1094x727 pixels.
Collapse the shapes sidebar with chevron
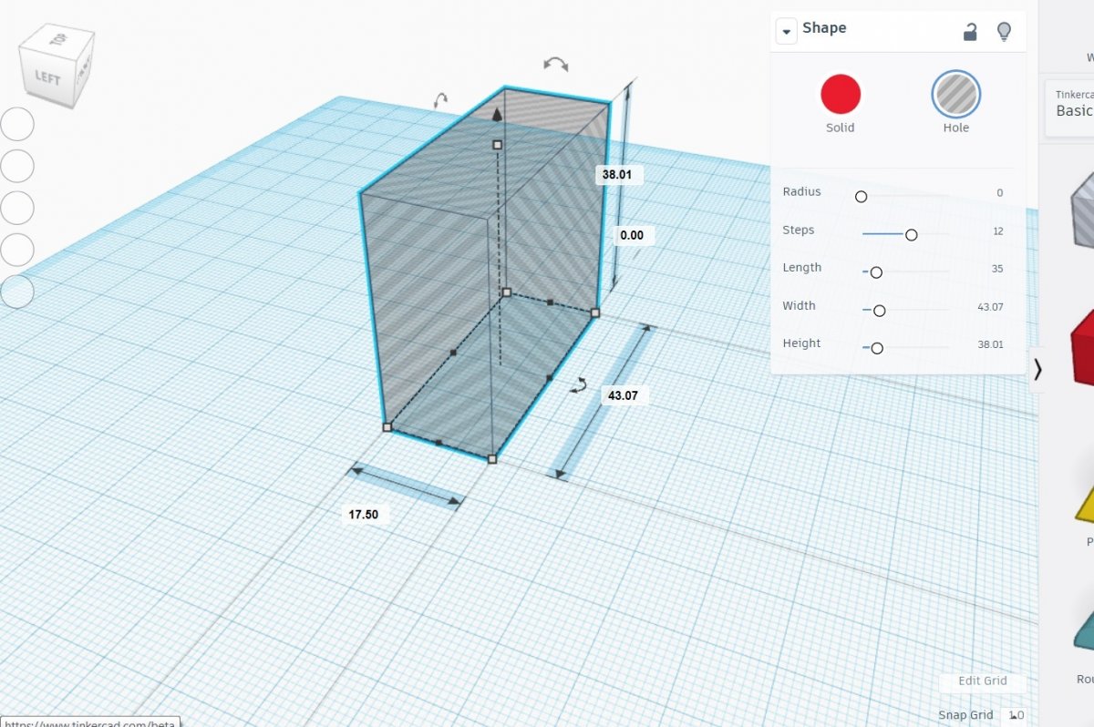[1037, 369]
